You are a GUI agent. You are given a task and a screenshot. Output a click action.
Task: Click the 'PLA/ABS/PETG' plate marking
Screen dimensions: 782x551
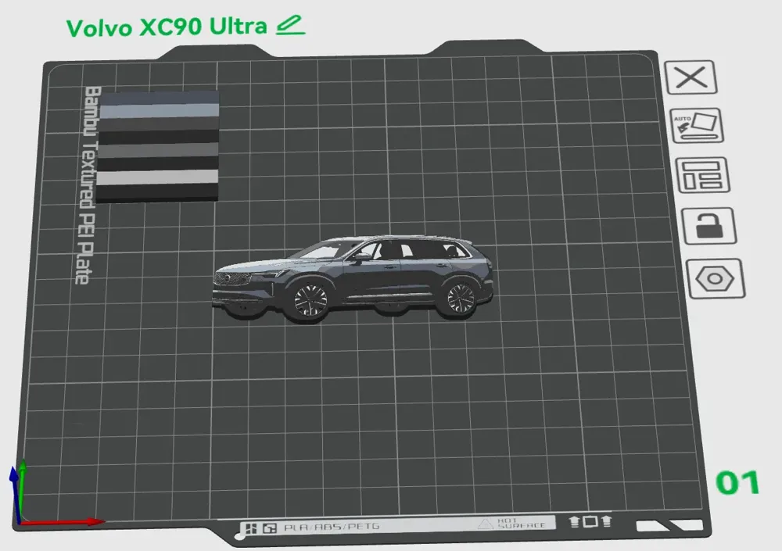(332, 527)
